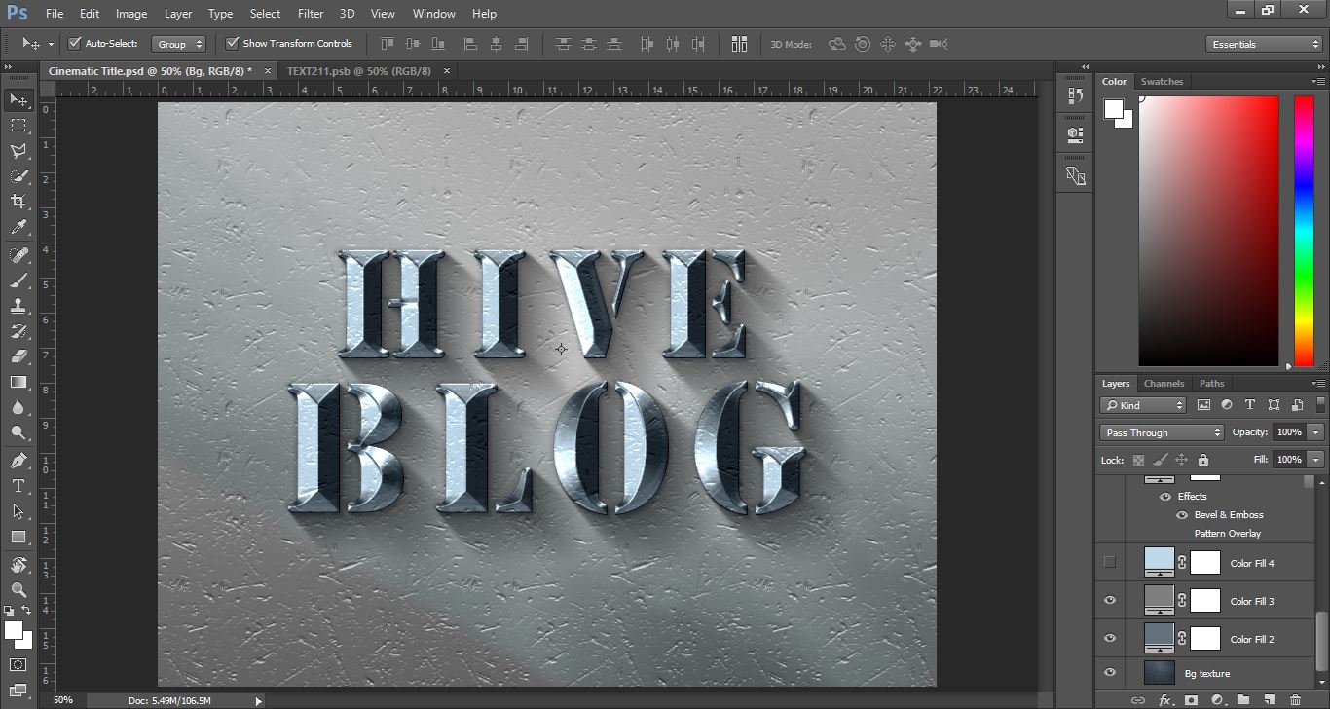Open the File menu
1330x709 pixels.
coord(54,14)
